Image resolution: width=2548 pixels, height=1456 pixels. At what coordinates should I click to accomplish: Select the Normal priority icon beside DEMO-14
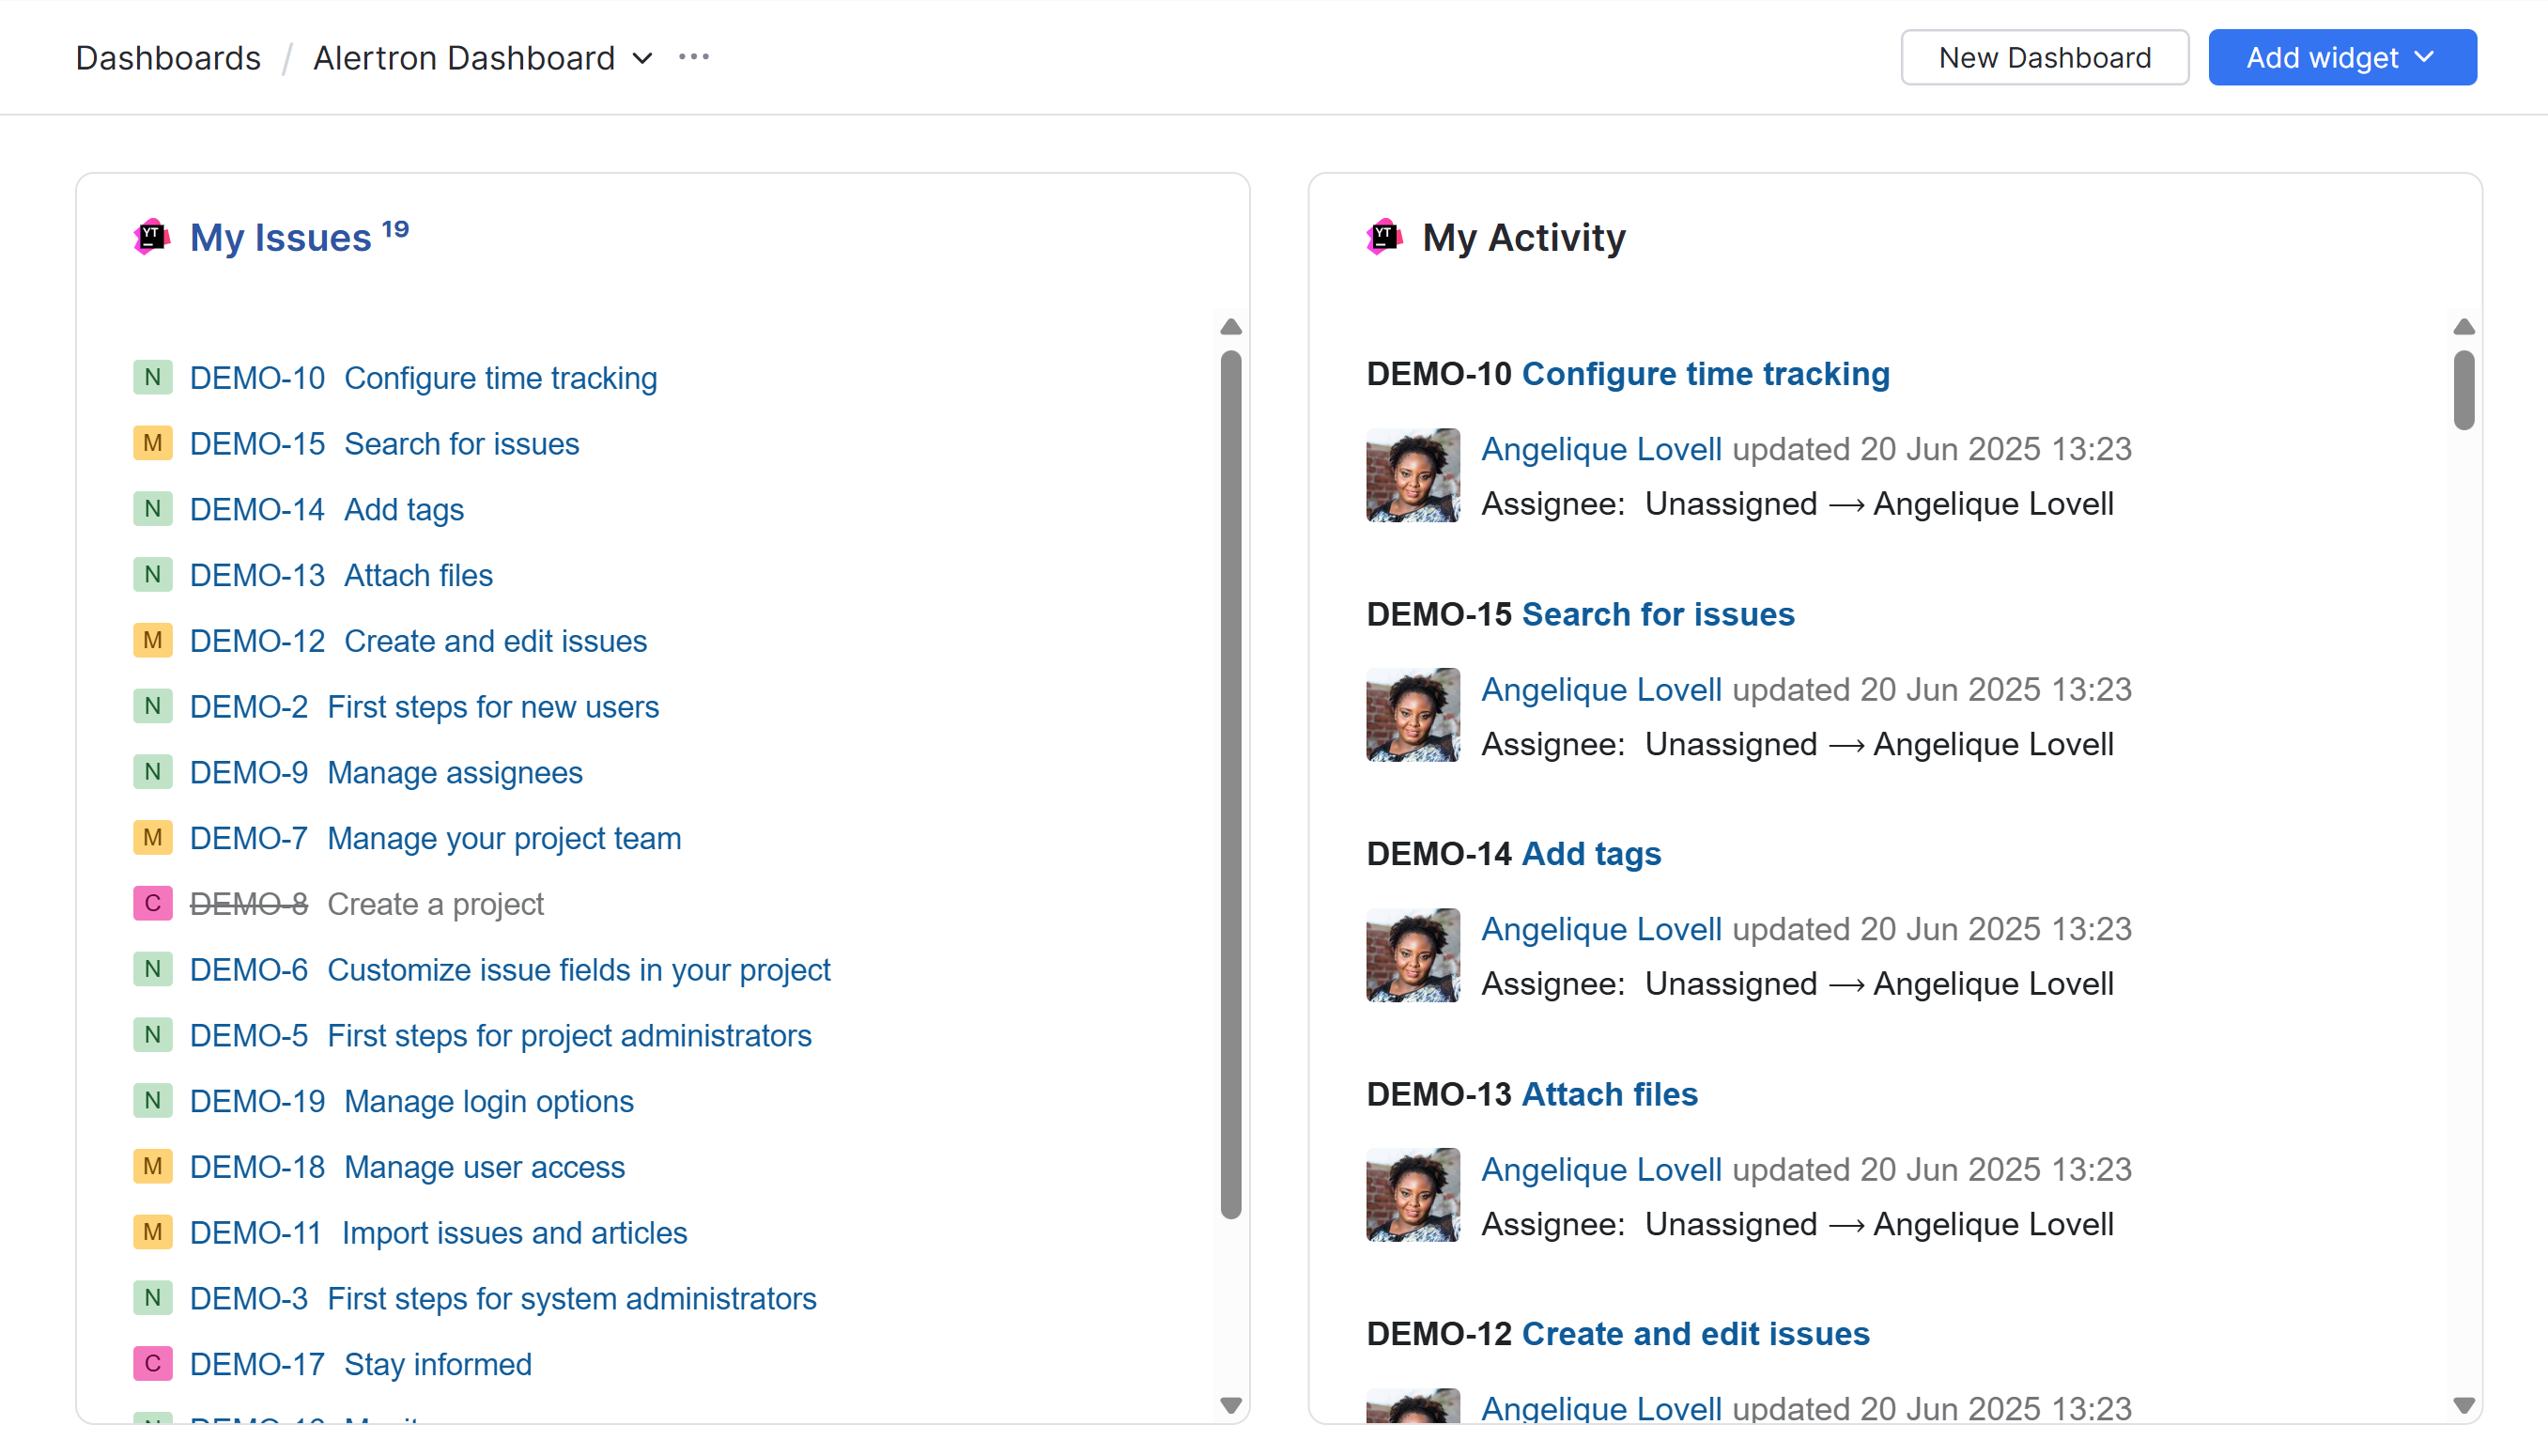tap(152, 509)
